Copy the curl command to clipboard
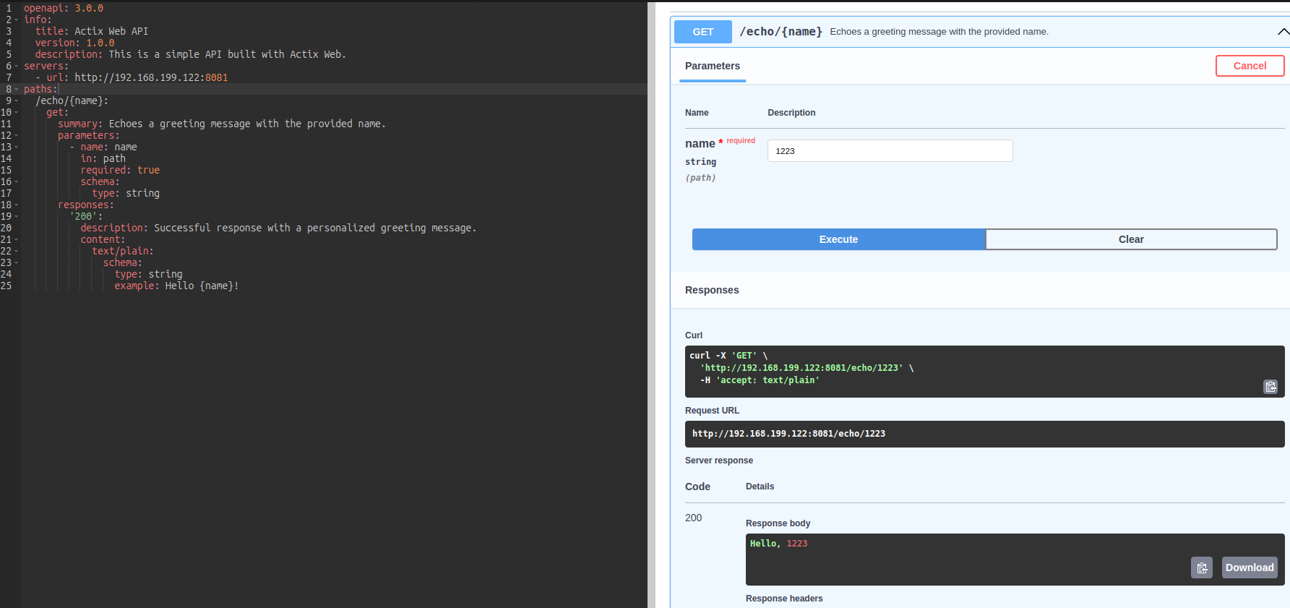This screenshot has height=608, width=1290. click(1270, 387)
